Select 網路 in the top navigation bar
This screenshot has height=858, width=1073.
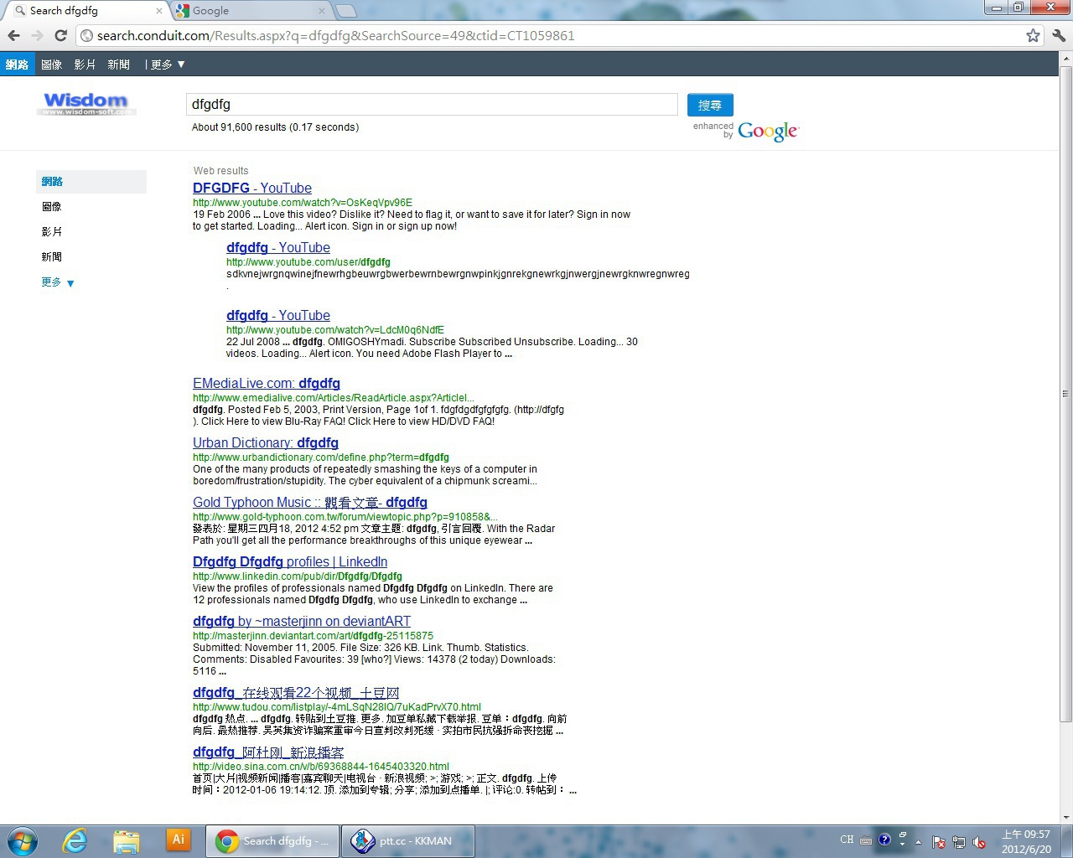18,65
